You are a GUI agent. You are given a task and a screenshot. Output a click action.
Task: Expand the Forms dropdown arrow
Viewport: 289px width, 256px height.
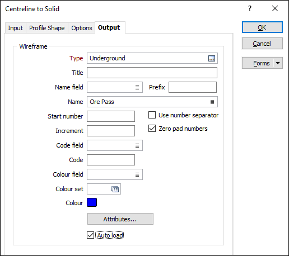278,63
